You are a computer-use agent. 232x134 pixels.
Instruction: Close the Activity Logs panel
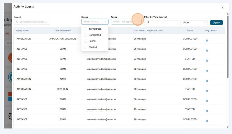pos(222,8)
